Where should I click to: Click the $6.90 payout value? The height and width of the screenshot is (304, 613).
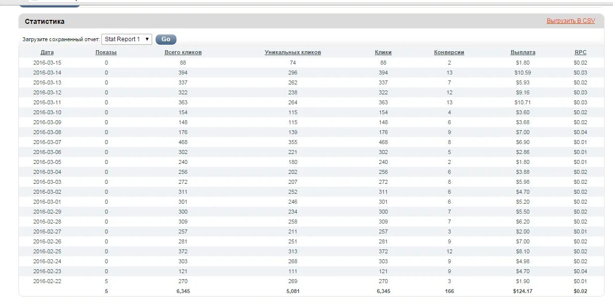523,142
